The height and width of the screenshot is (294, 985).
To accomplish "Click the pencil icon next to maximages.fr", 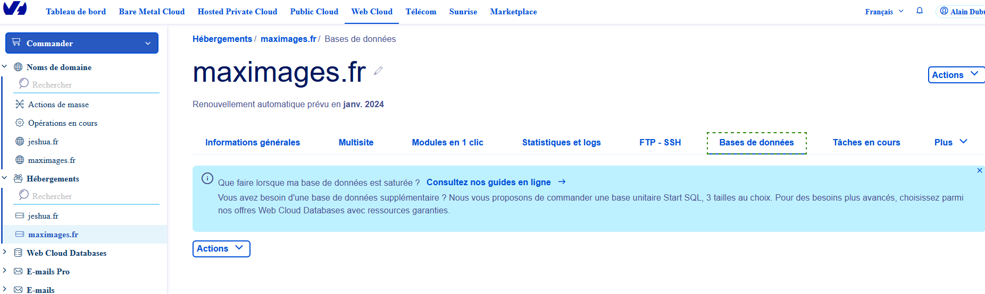I will [x=378, y=71].
